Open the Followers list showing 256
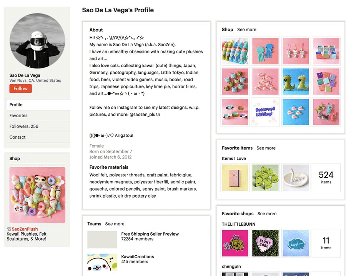346x276 pixels. click(x=23, y=126)
